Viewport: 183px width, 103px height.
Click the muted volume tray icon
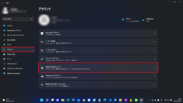pyautogui.click(x=168, y=100)
